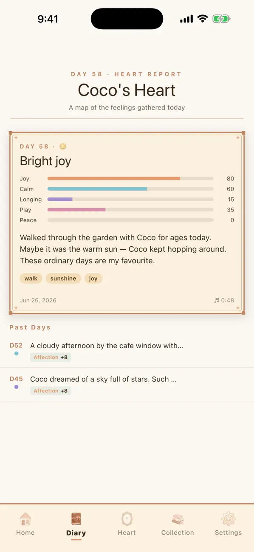Tap the Bright joy card title
This screenshot has width=254, height=552.
[45, 161]
